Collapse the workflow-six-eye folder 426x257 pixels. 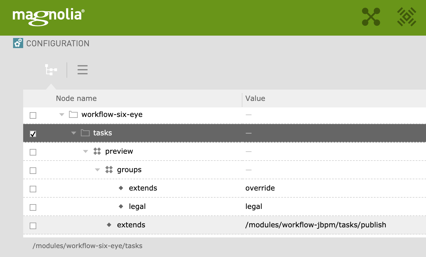[62, 115]
